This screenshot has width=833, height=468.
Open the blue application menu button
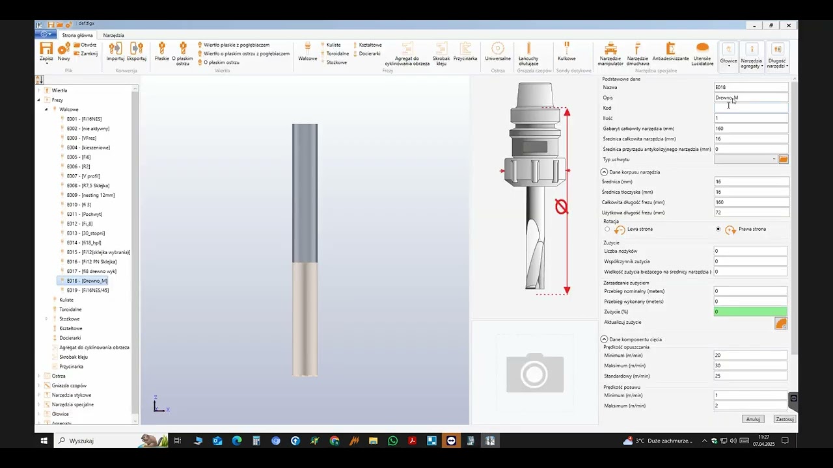coord(46,34)
